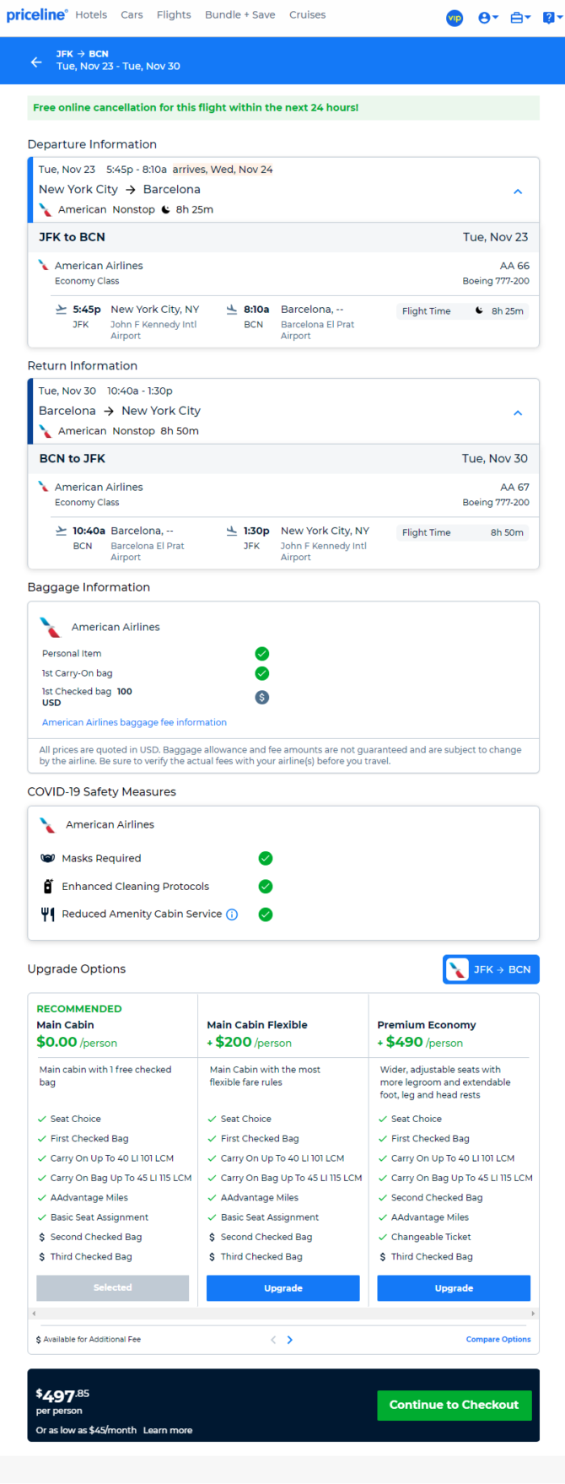The height and width of the screenshot is (1484, 565).
Task: Go to Bundle + Save menu
Action: 240,15
